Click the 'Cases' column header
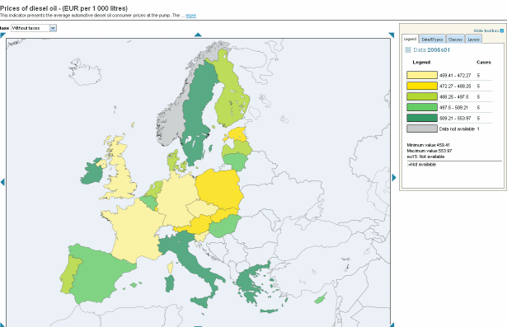This screenshot has height=327, width=507. [x=484, y=63]
